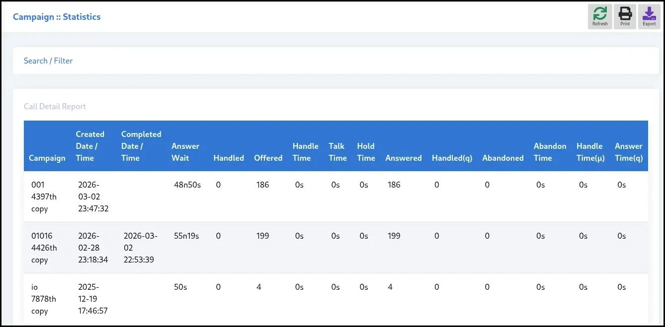
Task: Click the Talk Time column header
Action: [337, 152]
